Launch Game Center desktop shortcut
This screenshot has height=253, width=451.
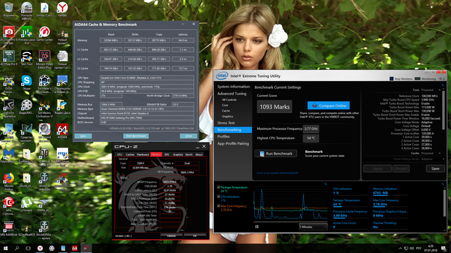click(x=44, y=34)
